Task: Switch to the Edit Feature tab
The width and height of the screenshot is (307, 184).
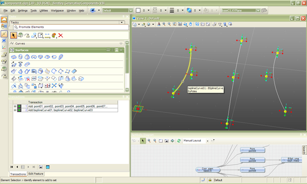Action: (36, 173)
